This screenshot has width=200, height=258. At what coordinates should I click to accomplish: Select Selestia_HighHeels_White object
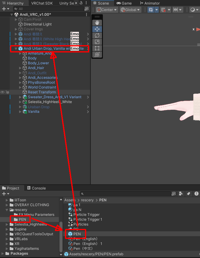click(50, 102)
